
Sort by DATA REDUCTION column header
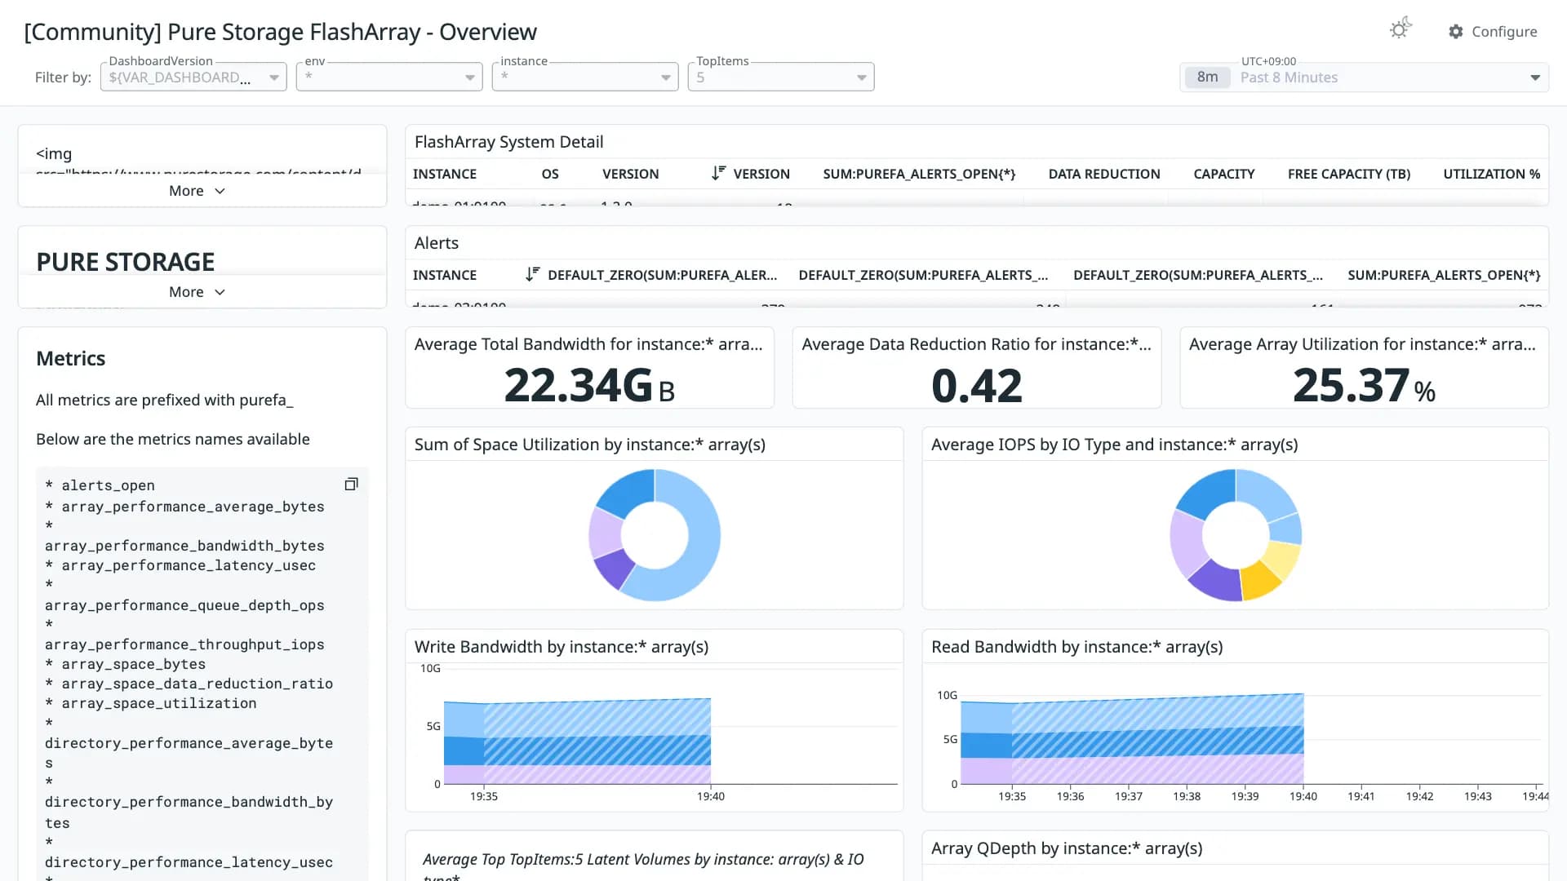1104,174
